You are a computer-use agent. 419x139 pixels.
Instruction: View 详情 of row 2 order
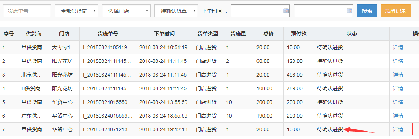point(398,61)
